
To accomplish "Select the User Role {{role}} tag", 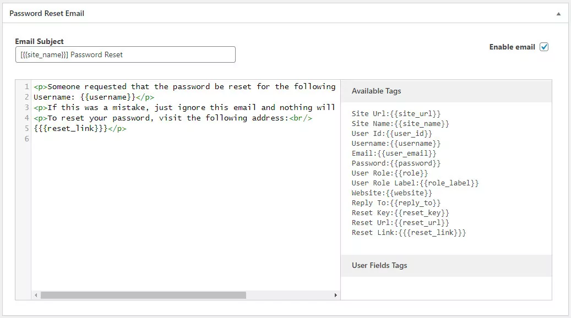I will [x=390, y=173].
